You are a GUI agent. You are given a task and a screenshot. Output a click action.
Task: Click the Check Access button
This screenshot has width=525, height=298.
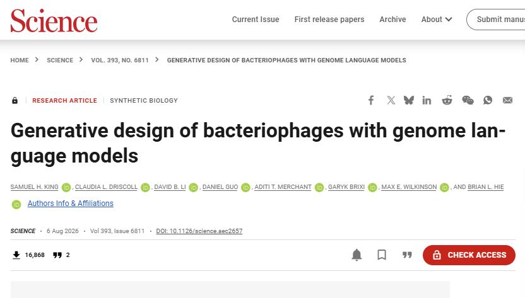point(469,255)
